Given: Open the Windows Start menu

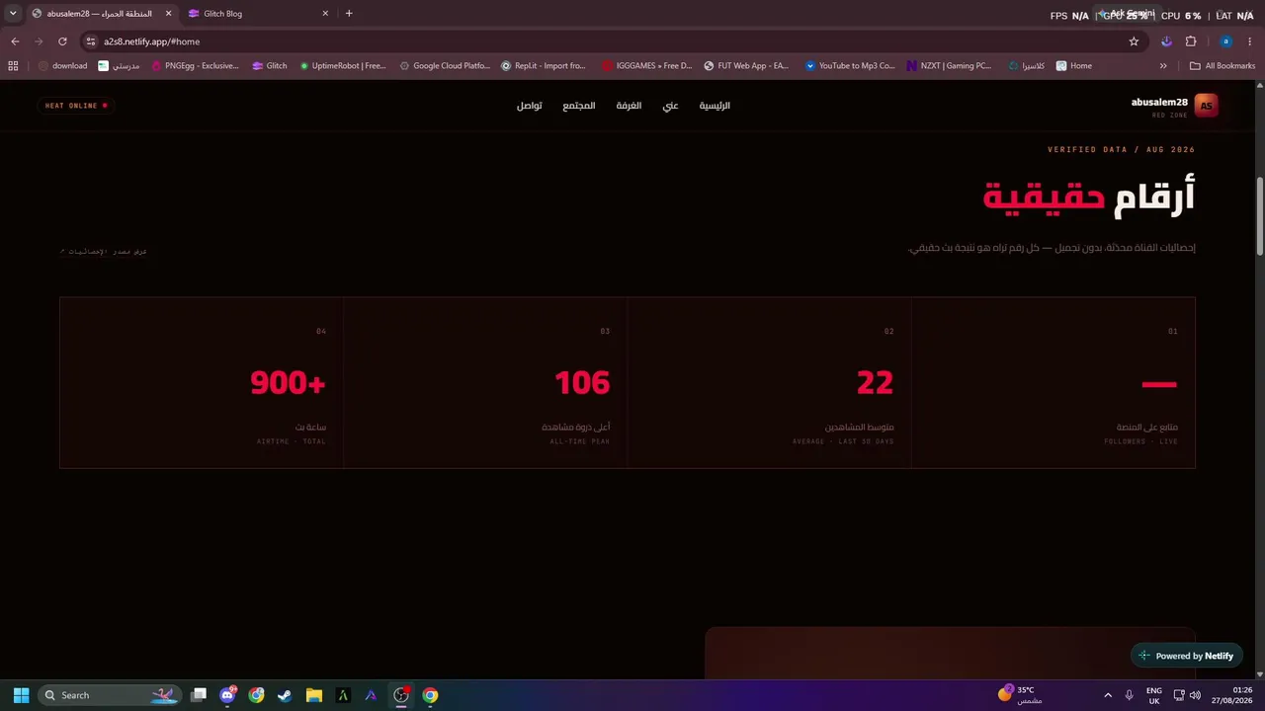Looking at the screenshot, I should 21,695.
